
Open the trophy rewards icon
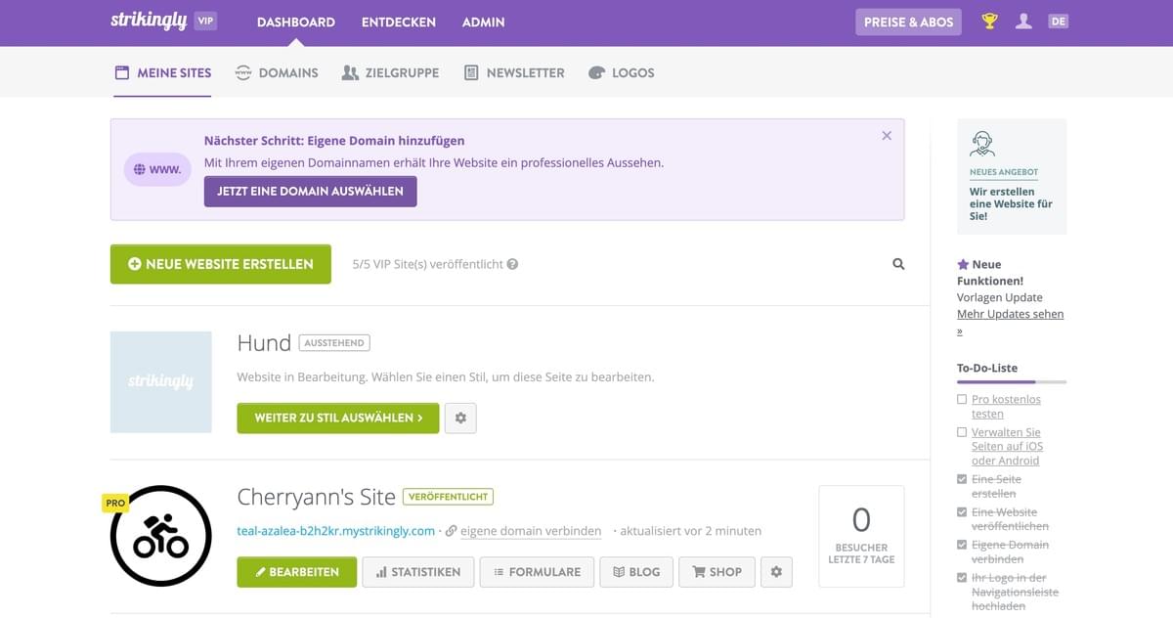[x=989, y=21]
